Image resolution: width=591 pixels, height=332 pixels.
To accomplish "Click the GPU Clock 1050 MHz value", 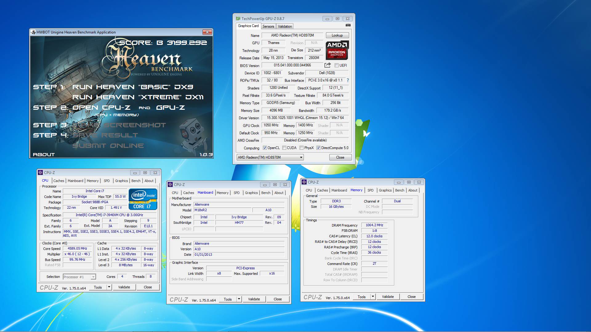I will tap(271, 125).
